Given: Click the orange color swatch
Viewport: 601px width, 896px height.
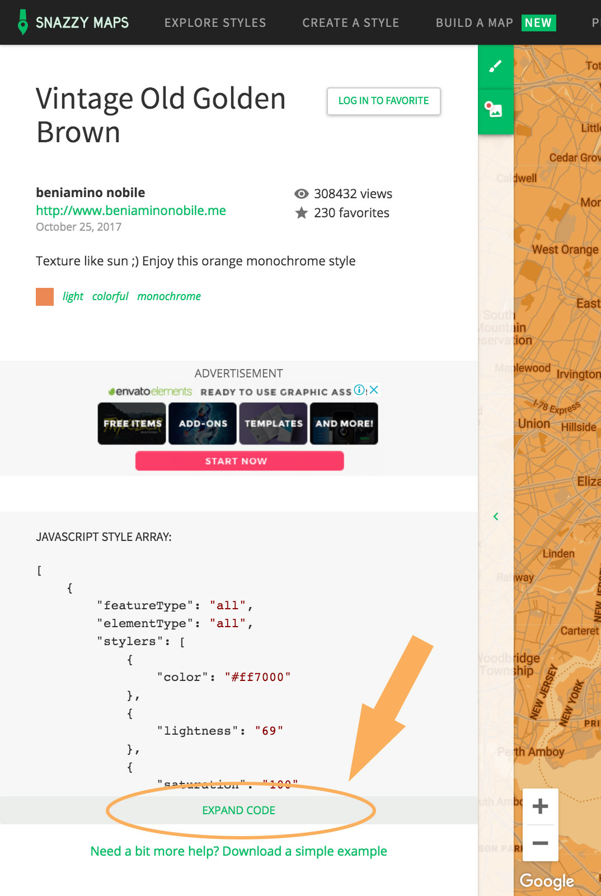Looking at the screenshot, I should click(x=45, y=297).
